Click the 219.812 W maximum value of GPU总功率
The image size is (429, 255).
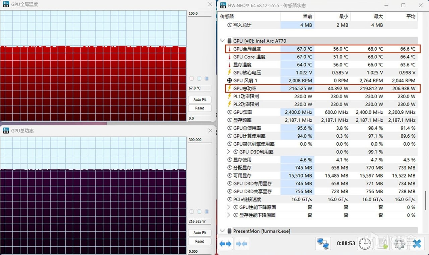371,89
